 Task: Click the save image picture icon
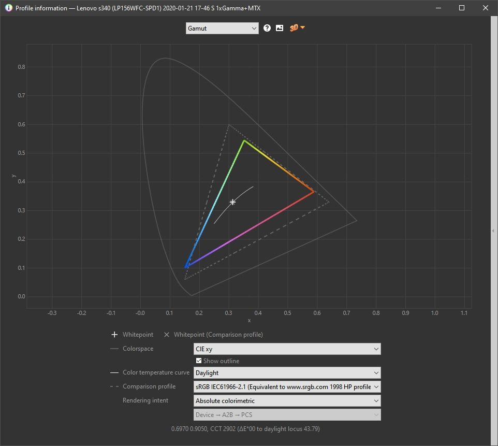280,28
